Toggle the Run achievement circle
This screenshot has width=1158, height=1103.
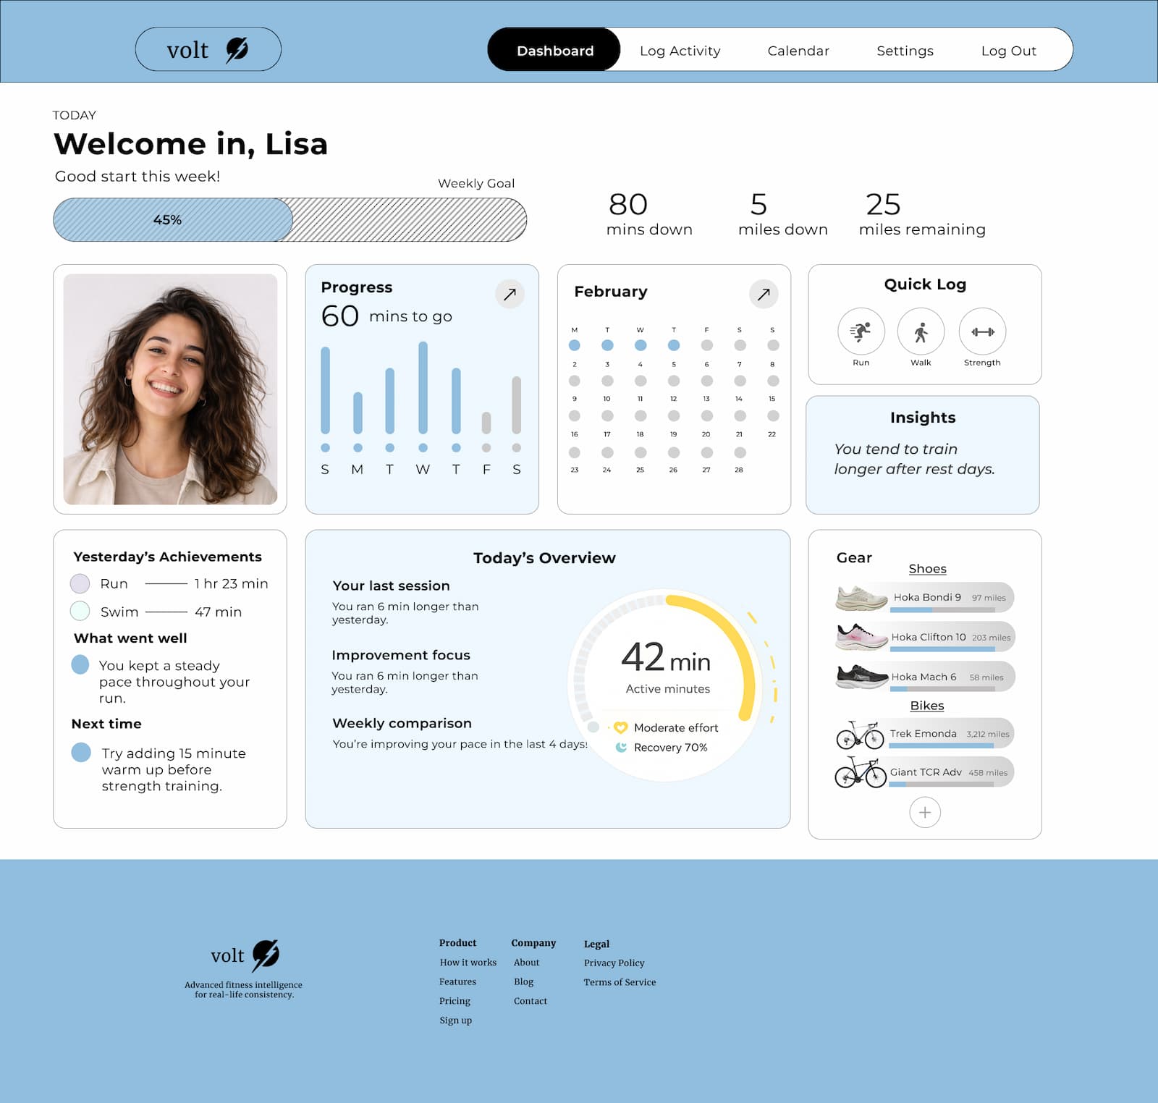(x=80, y=583)
